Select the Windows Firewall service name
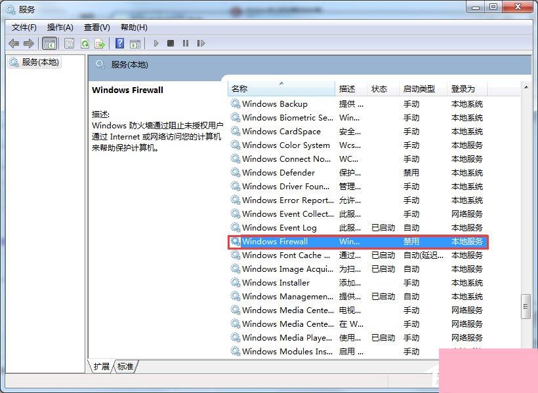The width and height of the screenshot is (538, 393). click(275, 241)
